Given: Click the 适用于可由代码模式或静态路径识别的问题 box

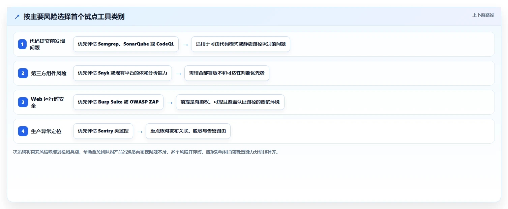Looking at the screenshot, I should pos(241,44).
